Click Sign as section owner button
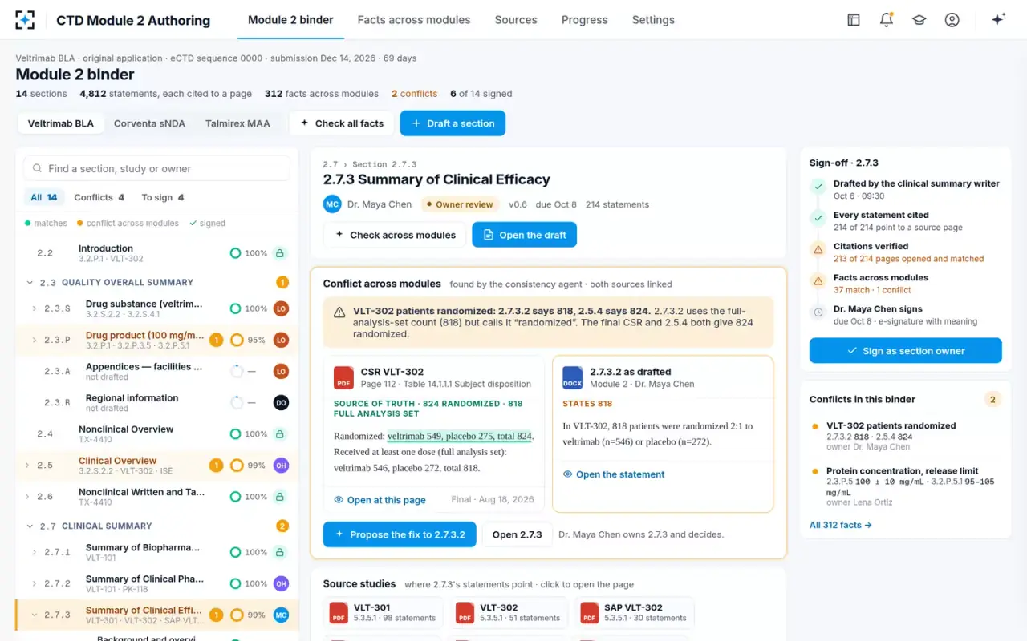The height and width of the screenshot is (641, 1027). click(906, 351)
